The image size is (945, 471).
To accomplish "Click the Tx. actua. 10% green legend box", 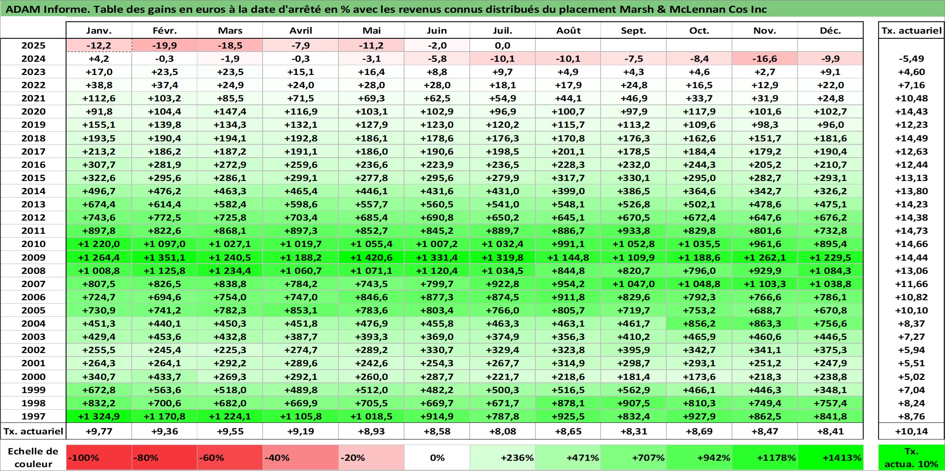I will point(911,457).
